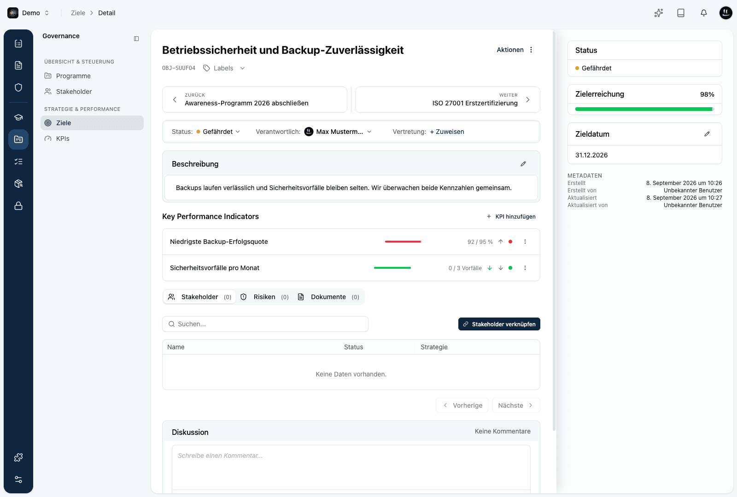The height and width of the screenshot is (497, 737).
Task: Edit the Beschreibung with pencil icon
Action: [x=523, y=164]
